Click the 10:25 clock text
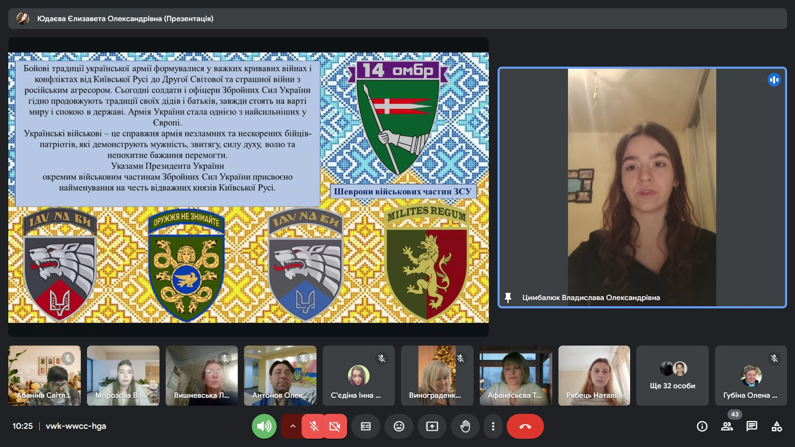 [22, 426]
